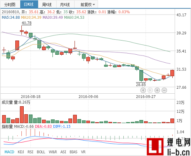Click the MACD:-0.66 indicator value
Viewport: 191px width, 156px height.
24,127
